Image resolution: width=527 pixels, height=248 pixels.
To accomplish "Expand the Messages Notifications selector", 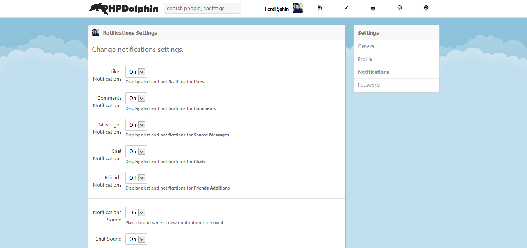I will 136,125.
